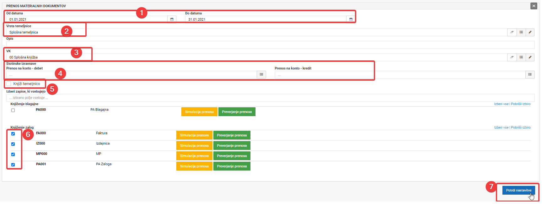Open list for Vrsta temeljnice
The image size is (542, 204).
click(x=521, y=32)
